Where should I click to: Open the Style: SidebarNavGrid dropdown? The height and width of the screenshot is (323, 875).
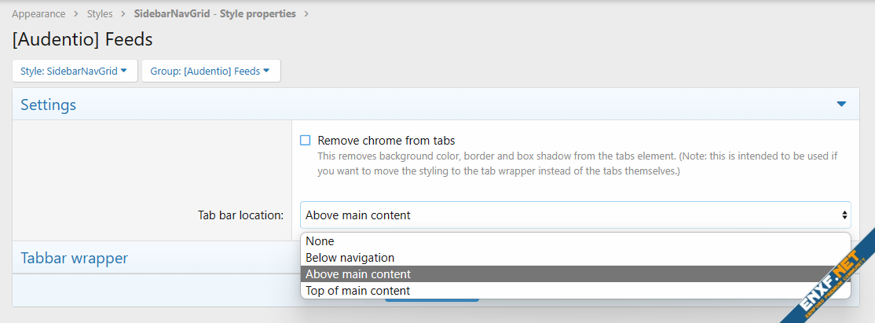pos(75,71)
